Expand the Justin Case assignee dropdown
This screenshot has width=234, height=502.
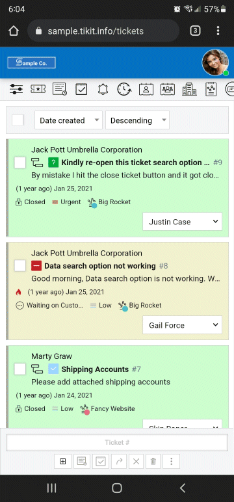(x=182, y=222)
